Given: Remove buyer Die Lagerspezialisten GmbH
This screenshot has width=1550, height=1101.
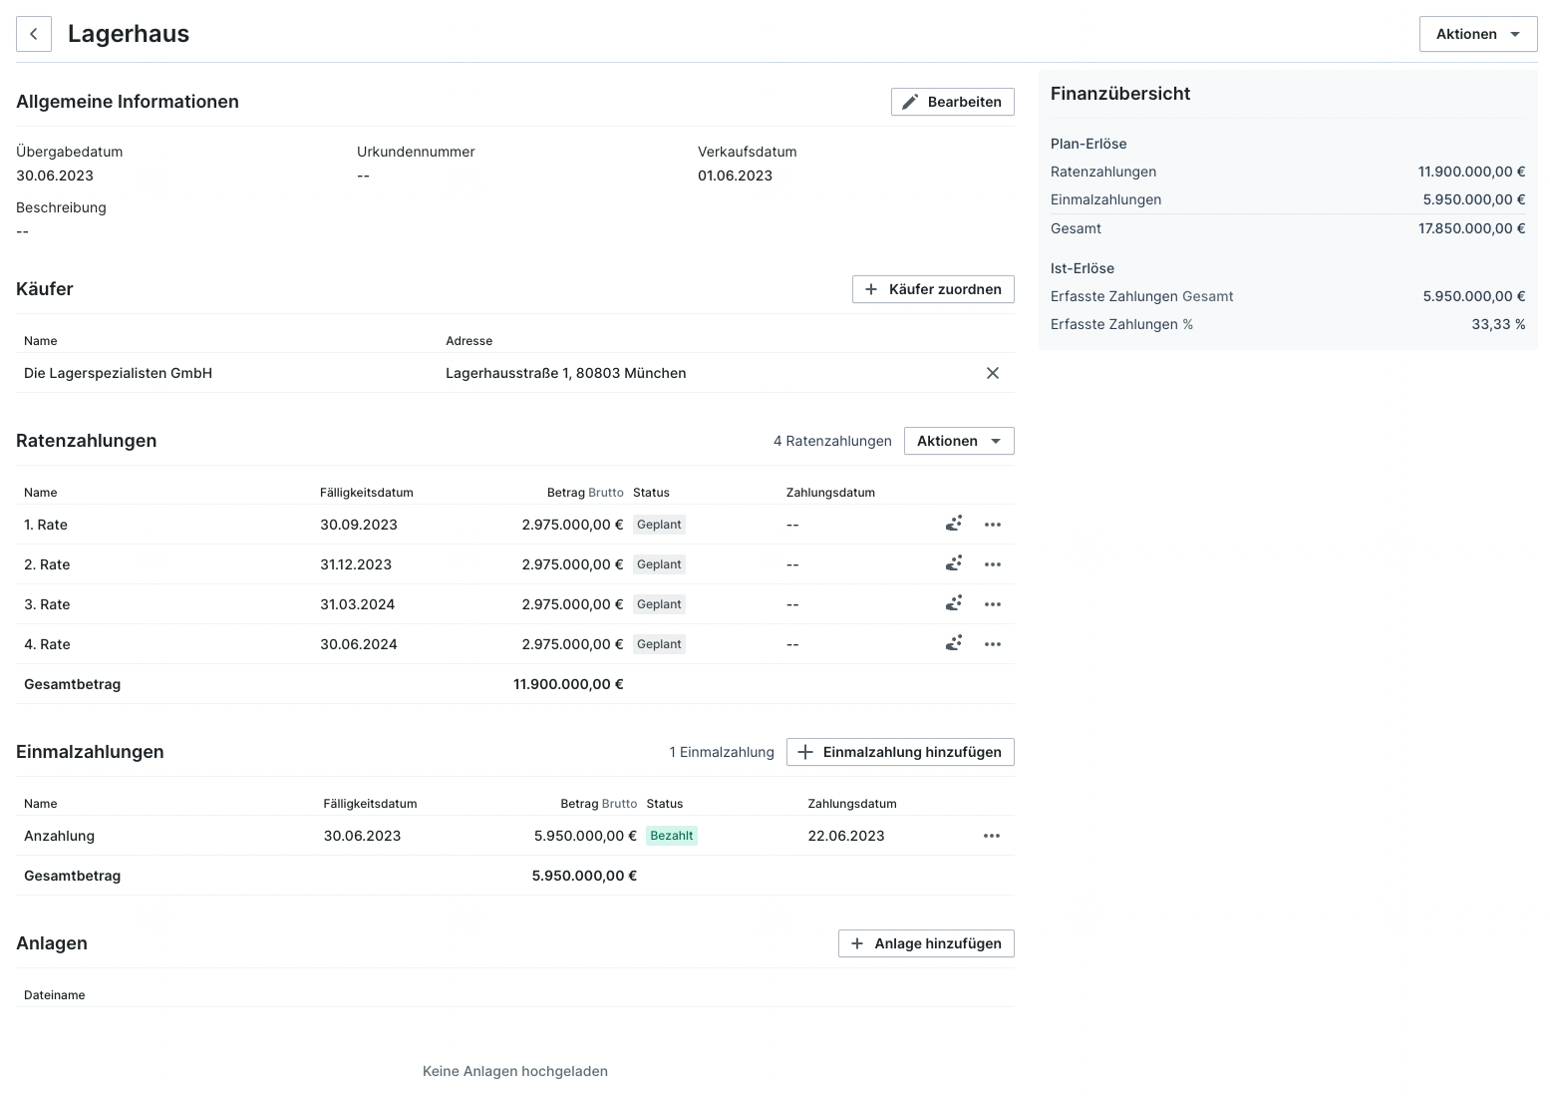Looking at the screenshot, I should point(992,373).
